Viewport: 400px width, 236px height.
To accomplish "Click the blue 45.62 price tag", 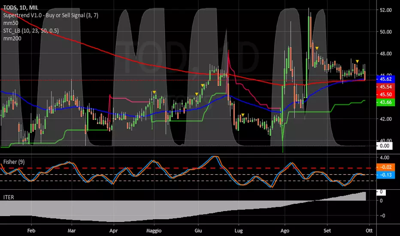I will (x=385, y=79).
